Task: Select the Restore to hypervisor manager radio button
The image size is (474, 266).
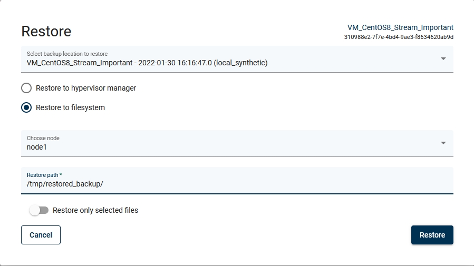Action: point(26,88)
